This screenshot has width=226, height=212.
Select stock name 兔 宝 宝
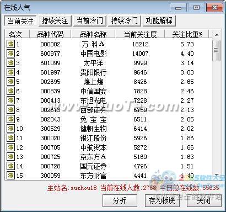point(93,119)
